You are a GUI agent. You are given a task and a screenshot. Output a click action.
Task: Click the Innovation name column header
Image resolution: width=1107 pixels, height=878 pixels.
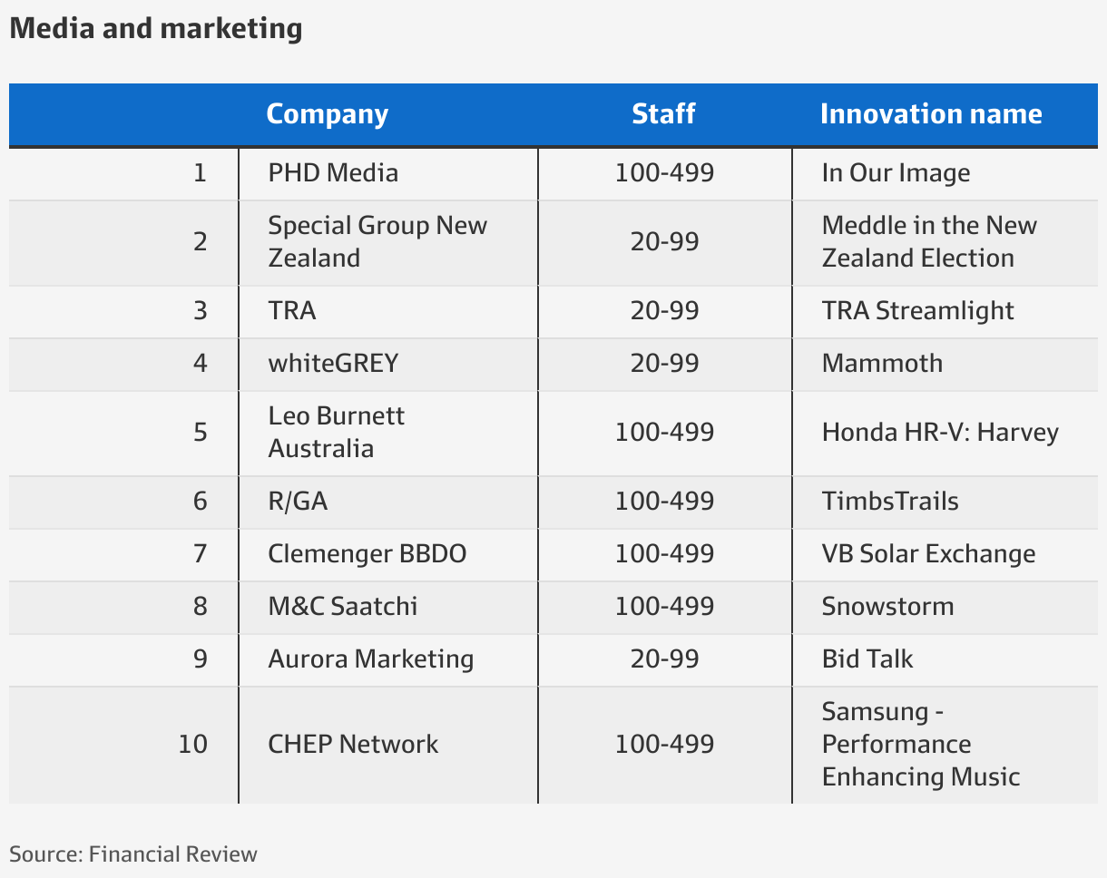(931, 114)
